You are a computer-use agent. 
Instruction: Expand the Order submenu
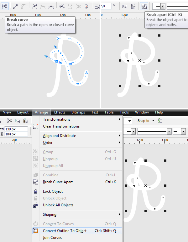point(77,143)
